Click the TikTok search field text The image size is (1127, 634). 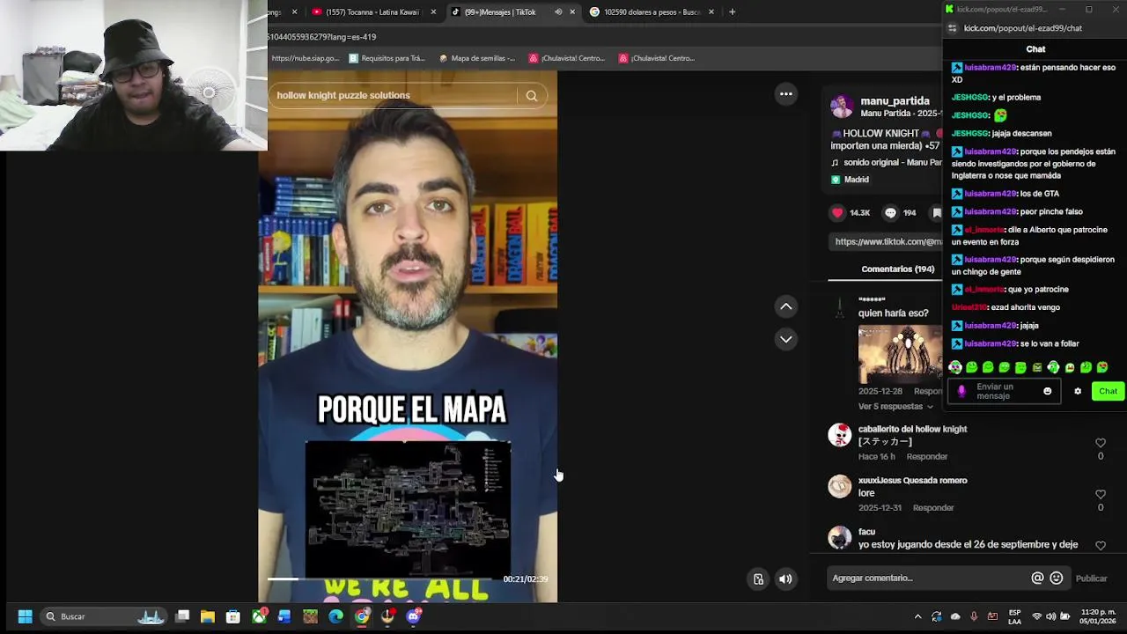coord(343,95)
